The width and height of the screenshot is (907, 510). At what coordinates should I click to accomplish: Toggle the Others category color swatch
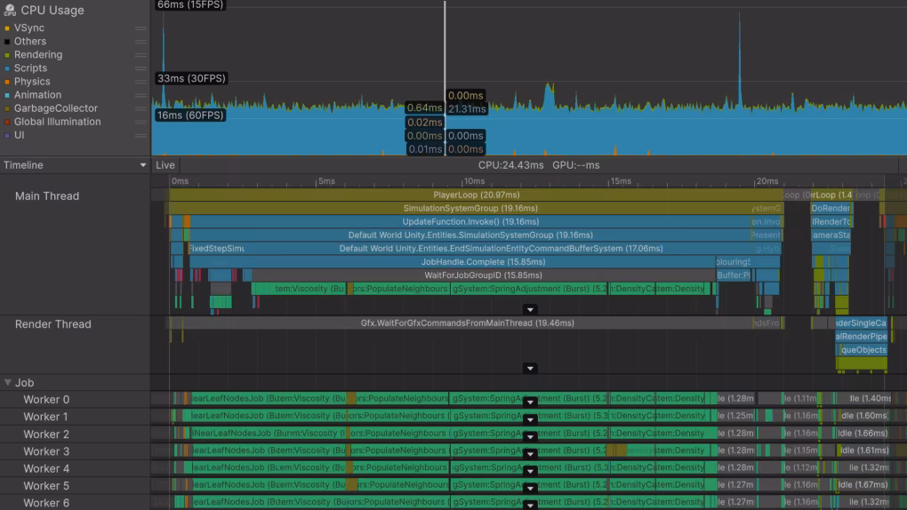click(x=7, y=41)
